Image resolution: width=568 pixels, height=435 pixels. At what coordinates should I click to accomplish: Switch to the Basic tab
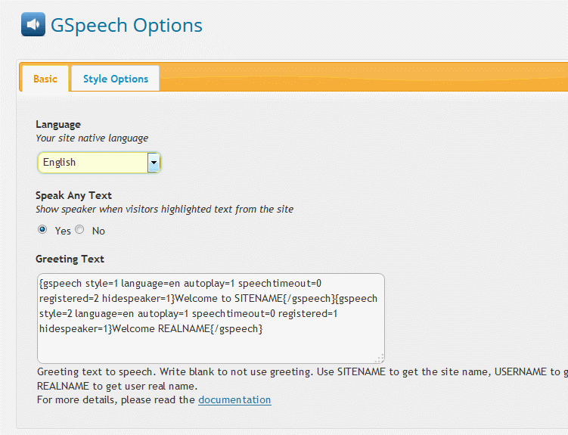(45, 79)
